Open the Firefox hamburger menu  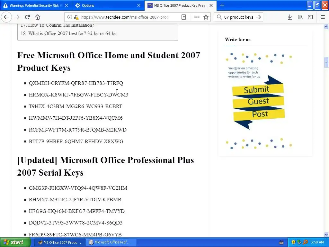(323, 17)
